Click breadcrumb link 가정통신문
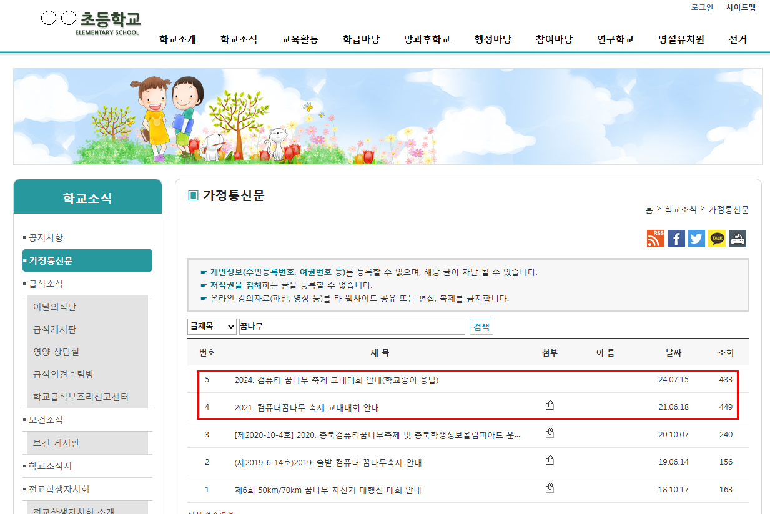 (x=729, y=210)
